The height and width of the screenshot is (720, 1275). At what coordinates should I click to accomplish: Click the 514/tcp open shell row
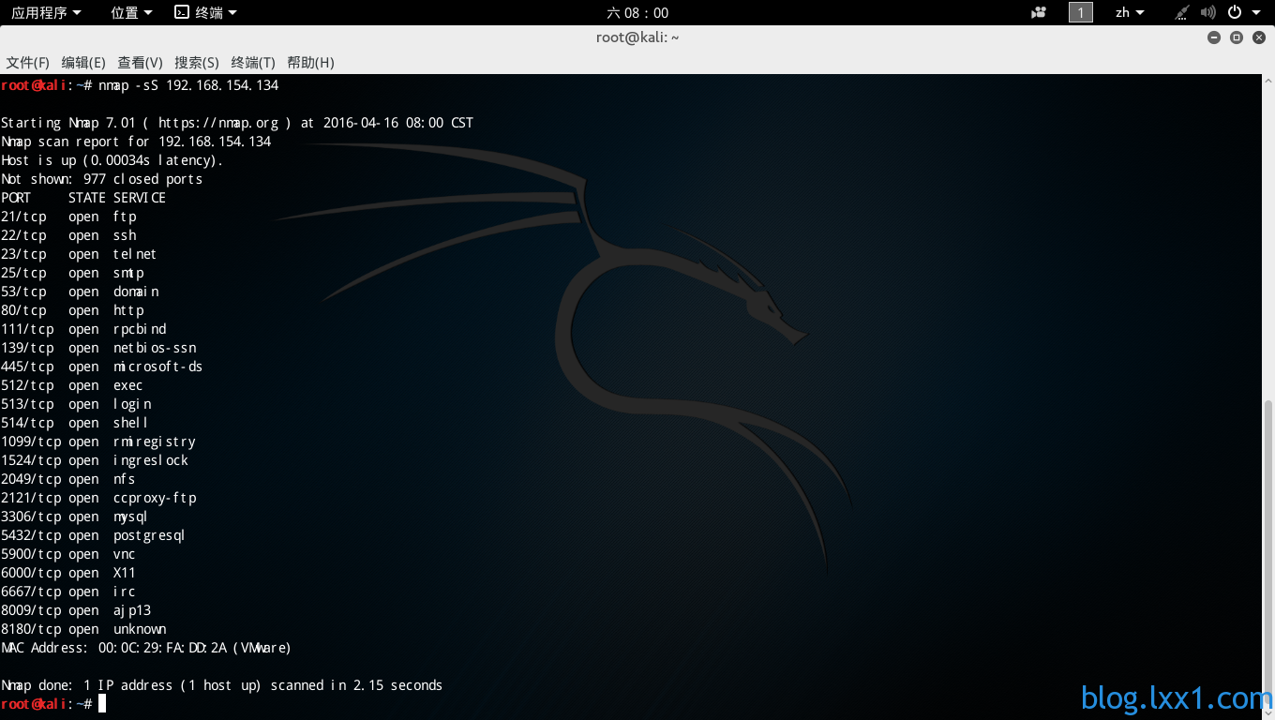(x=75, y=423)
